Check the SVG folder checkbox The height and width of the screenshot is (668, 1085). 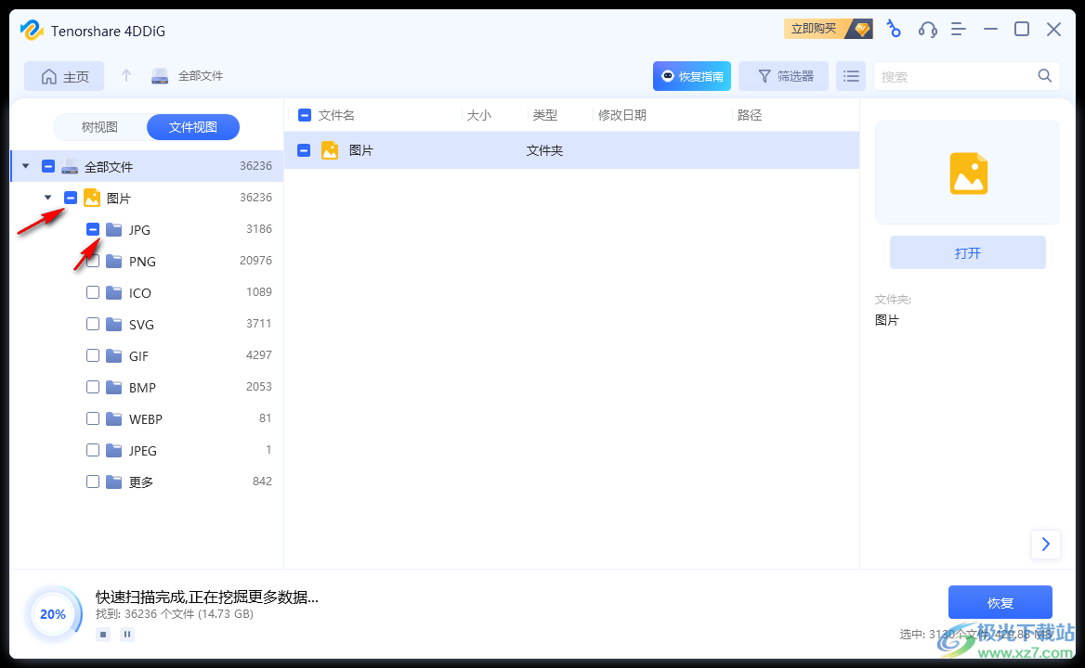point(93,324)
